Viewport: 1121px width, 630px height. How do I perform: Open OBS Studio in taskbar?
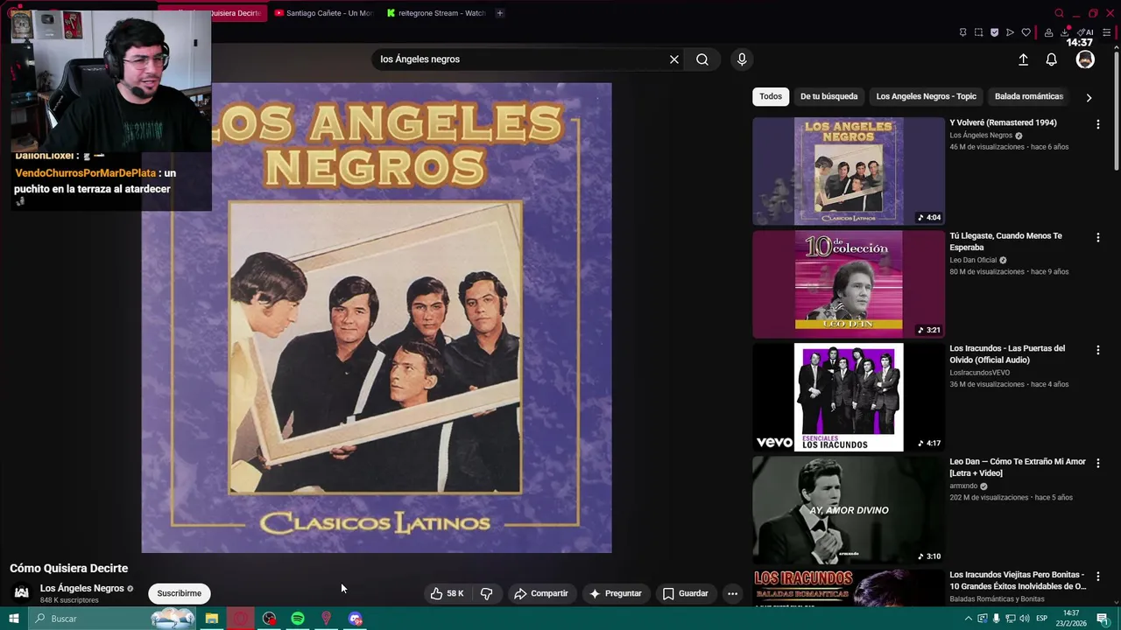(x=269, y=619)
